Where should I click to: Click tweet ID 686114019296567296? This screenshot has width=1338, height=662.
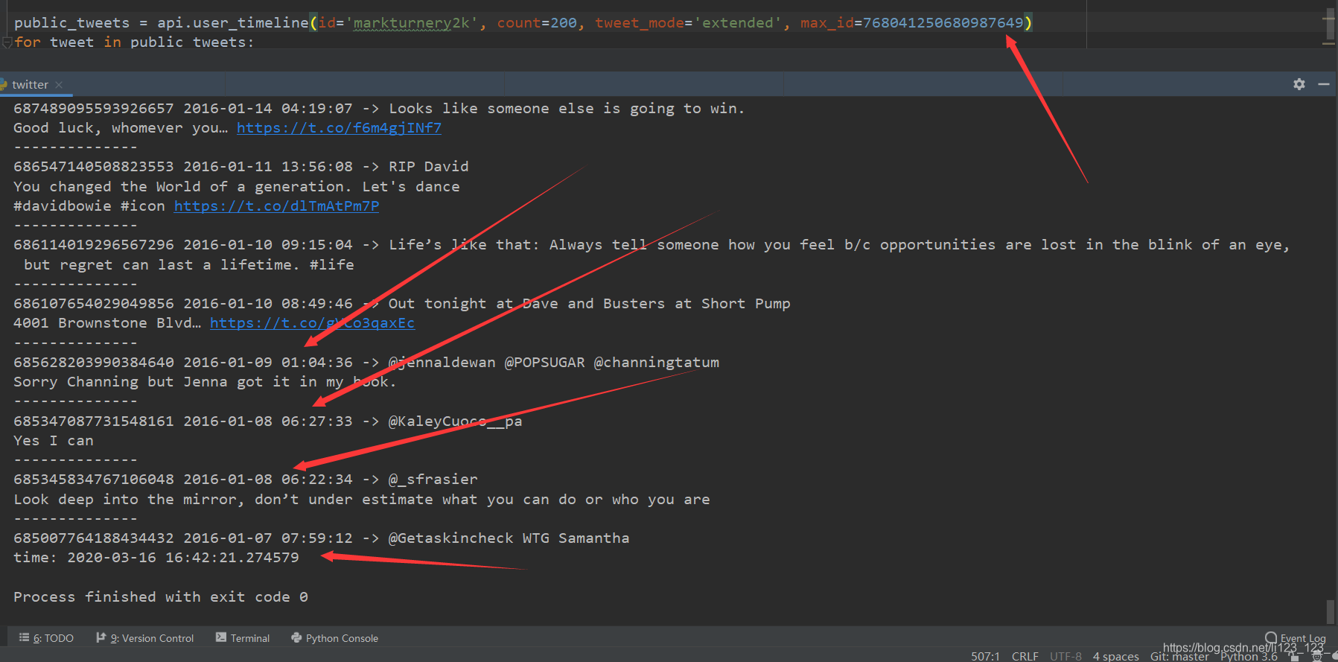94,245
